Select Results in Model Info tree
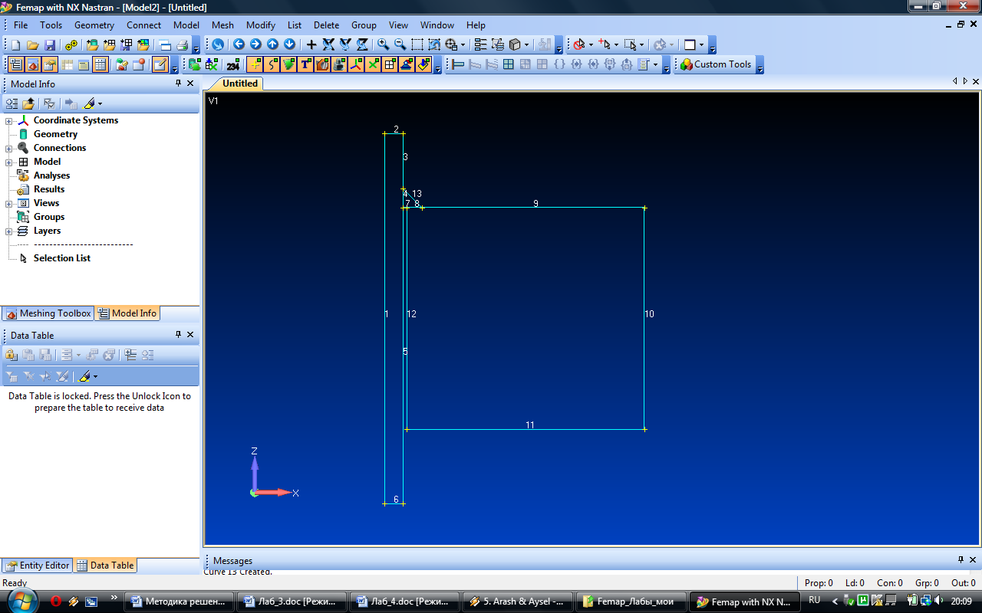Image resolution: width=982 pixels, height=613 pixels. pyautogui.click(x=49, y=189)
